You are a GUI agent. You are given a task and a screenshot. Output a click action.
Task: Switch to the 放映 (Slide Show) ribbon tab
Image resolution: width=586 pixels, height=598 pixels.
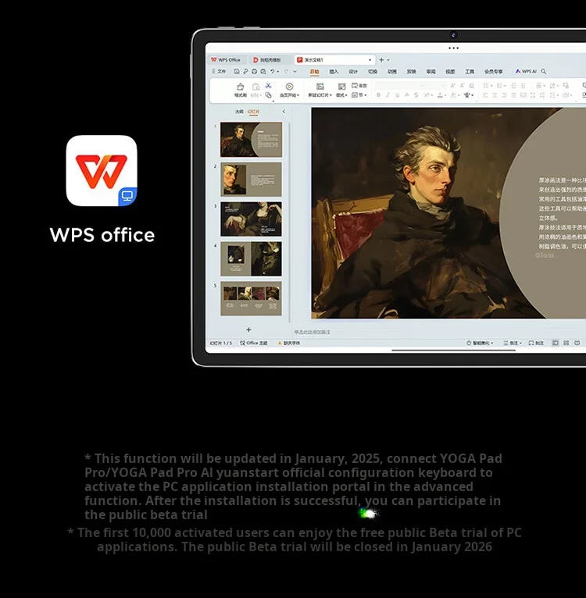411,72
